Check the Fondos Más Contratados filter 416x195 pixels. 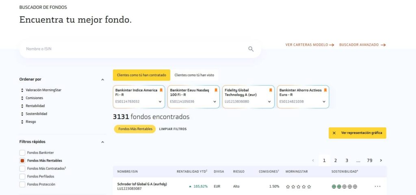tap(22, 169)
